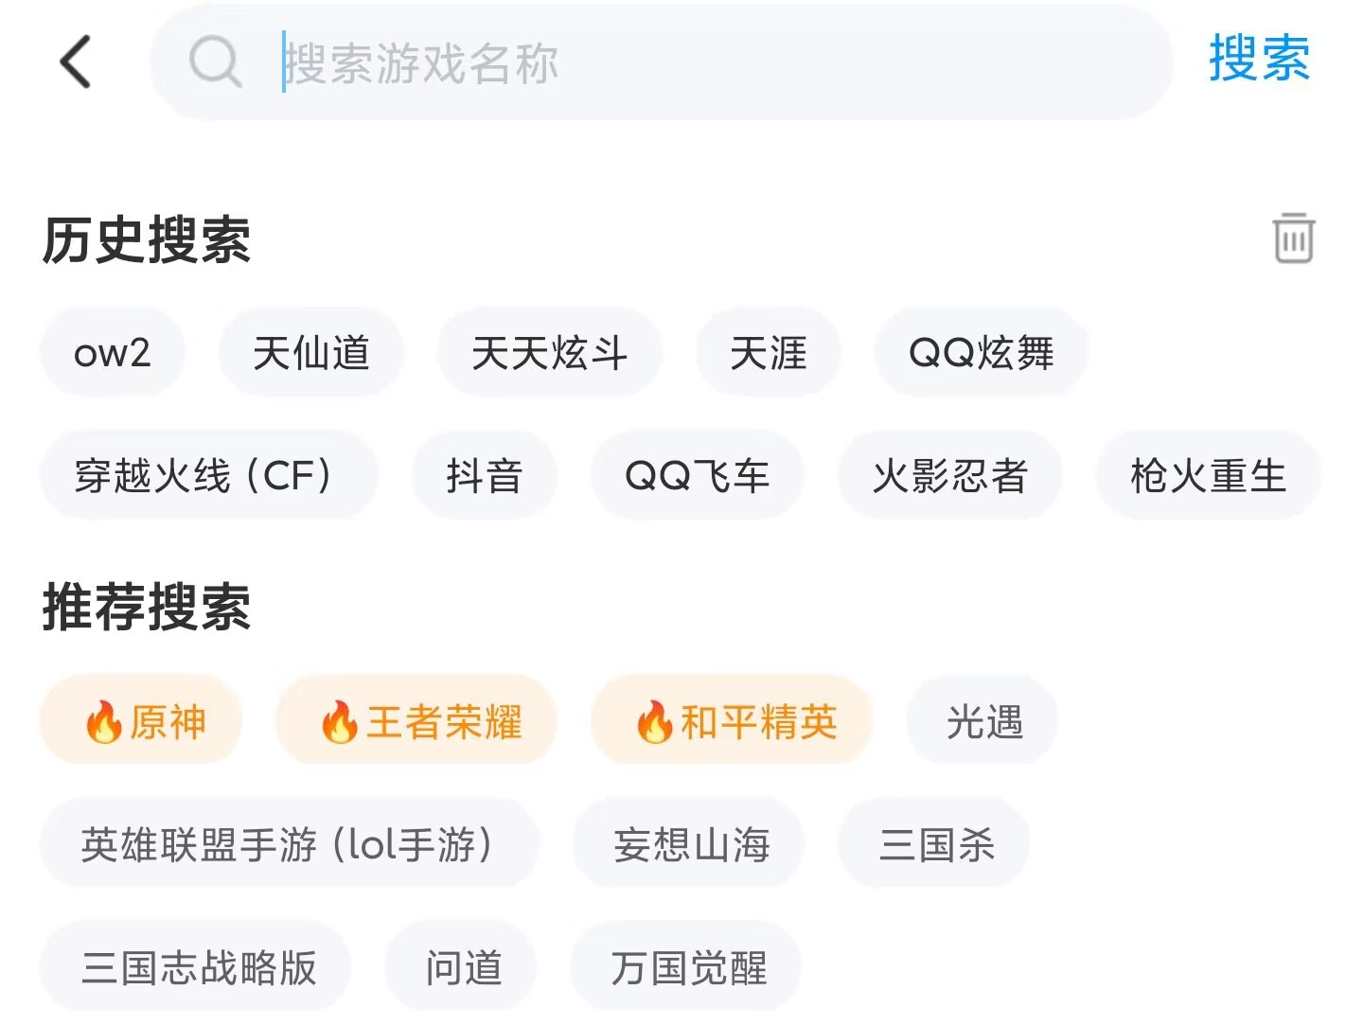Click the magnifier icon in search bar
Screen dimensions: 1363x1025
[x=215, y=62]
